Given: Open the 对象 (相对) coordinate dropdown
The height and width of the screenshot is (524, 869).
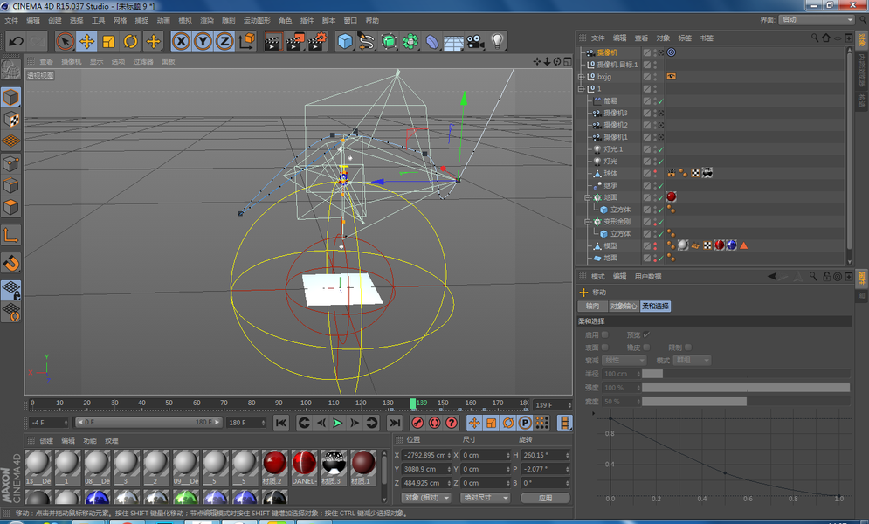Looking at the screenshot, I should [x=427, y=498].
